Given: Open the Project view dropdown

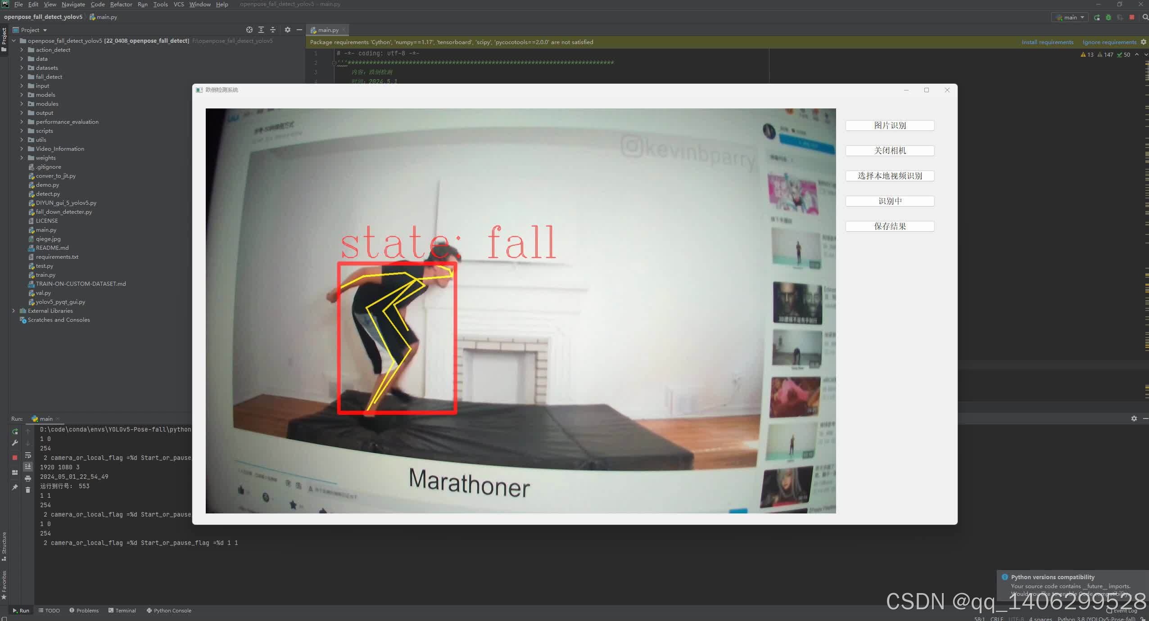Looking at the screenshot, I should [x=30, y=30].
